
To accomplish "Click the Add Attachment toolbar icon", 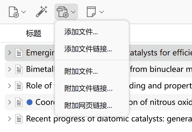I will point(62,12).
